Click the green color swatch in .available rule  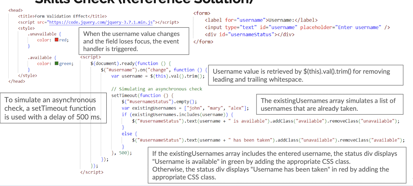tap(57, 63)
